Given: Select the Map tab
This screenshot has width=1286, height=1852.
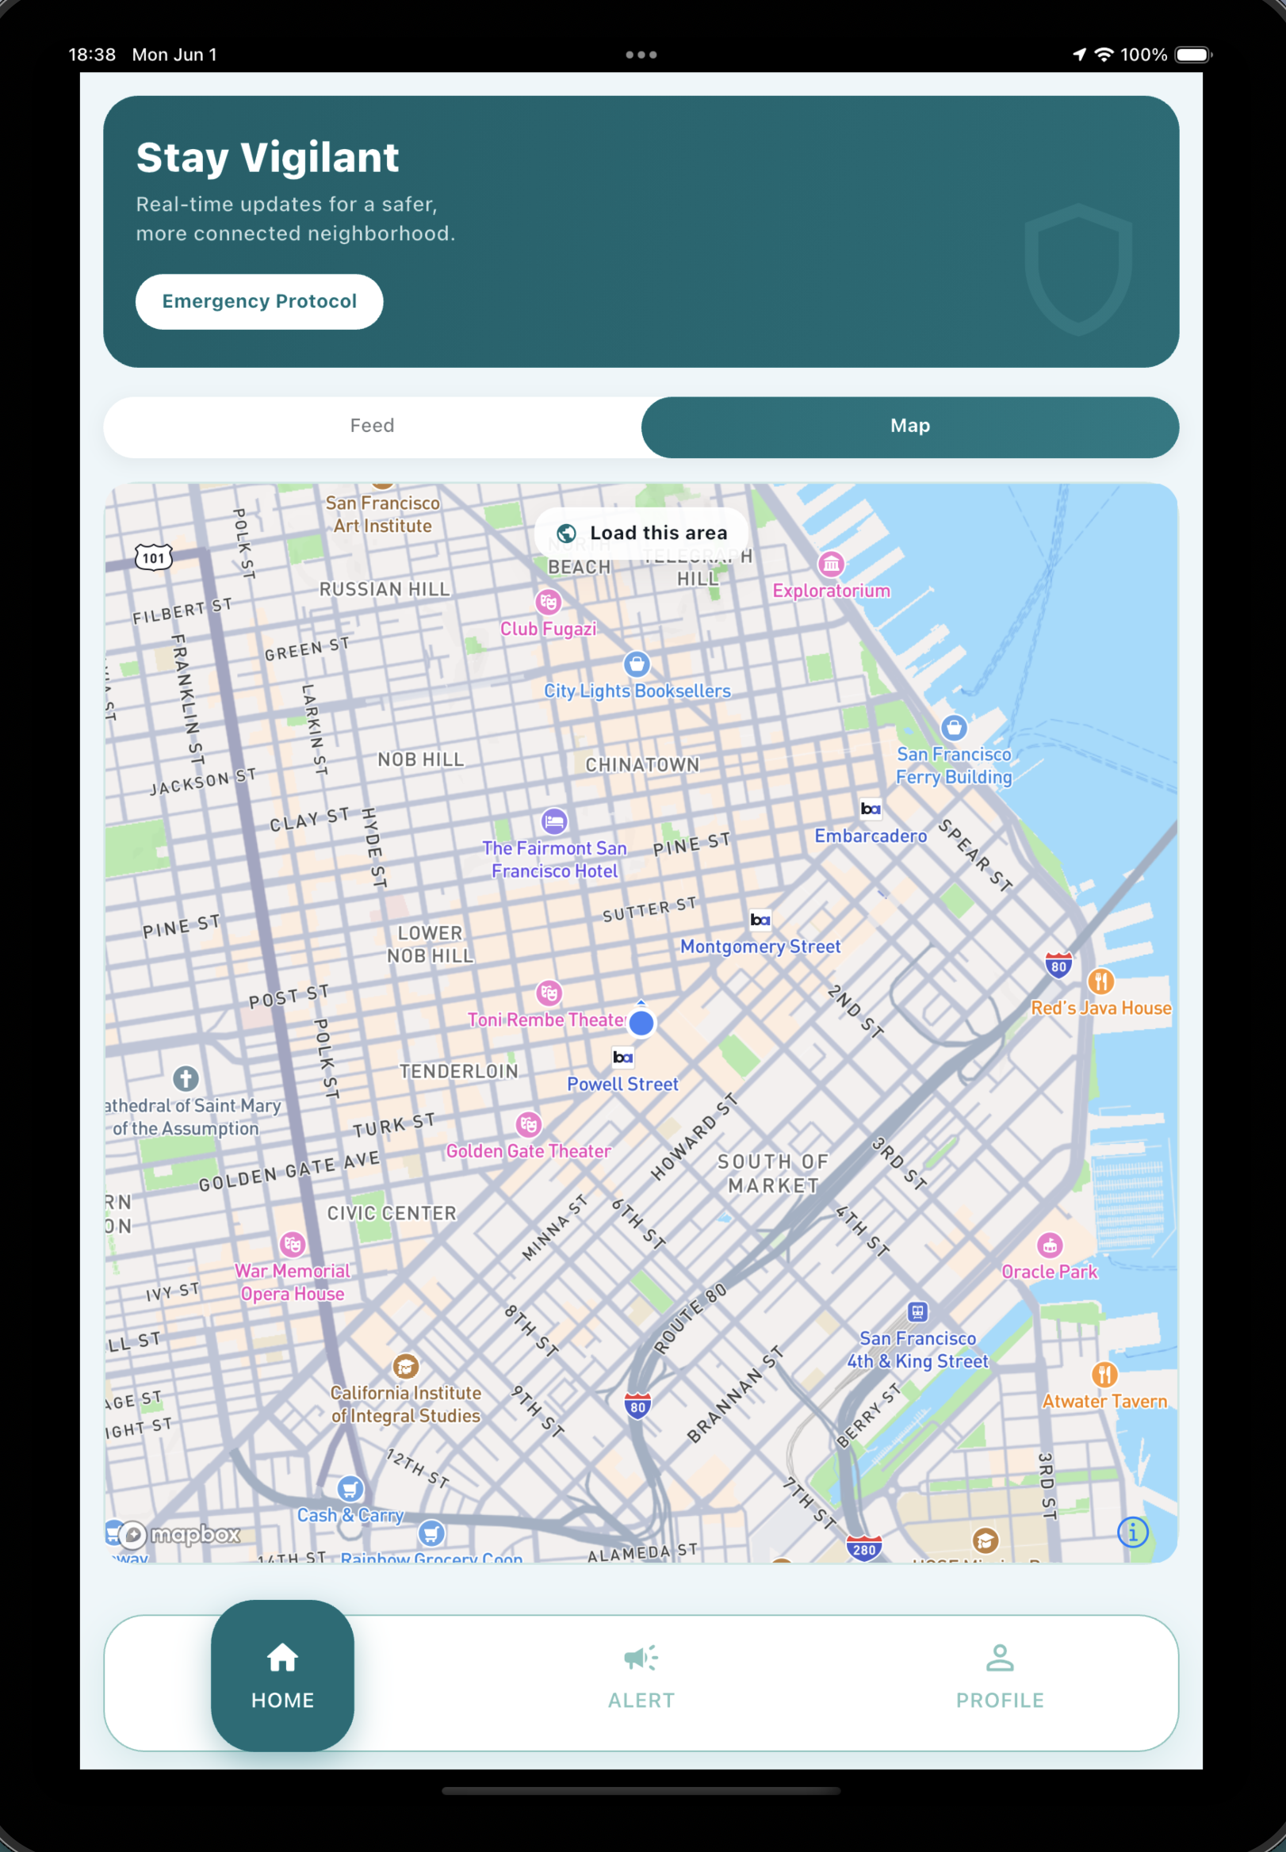Looking at the screenshot, I should pyautogui.click(x=909, y=427).
